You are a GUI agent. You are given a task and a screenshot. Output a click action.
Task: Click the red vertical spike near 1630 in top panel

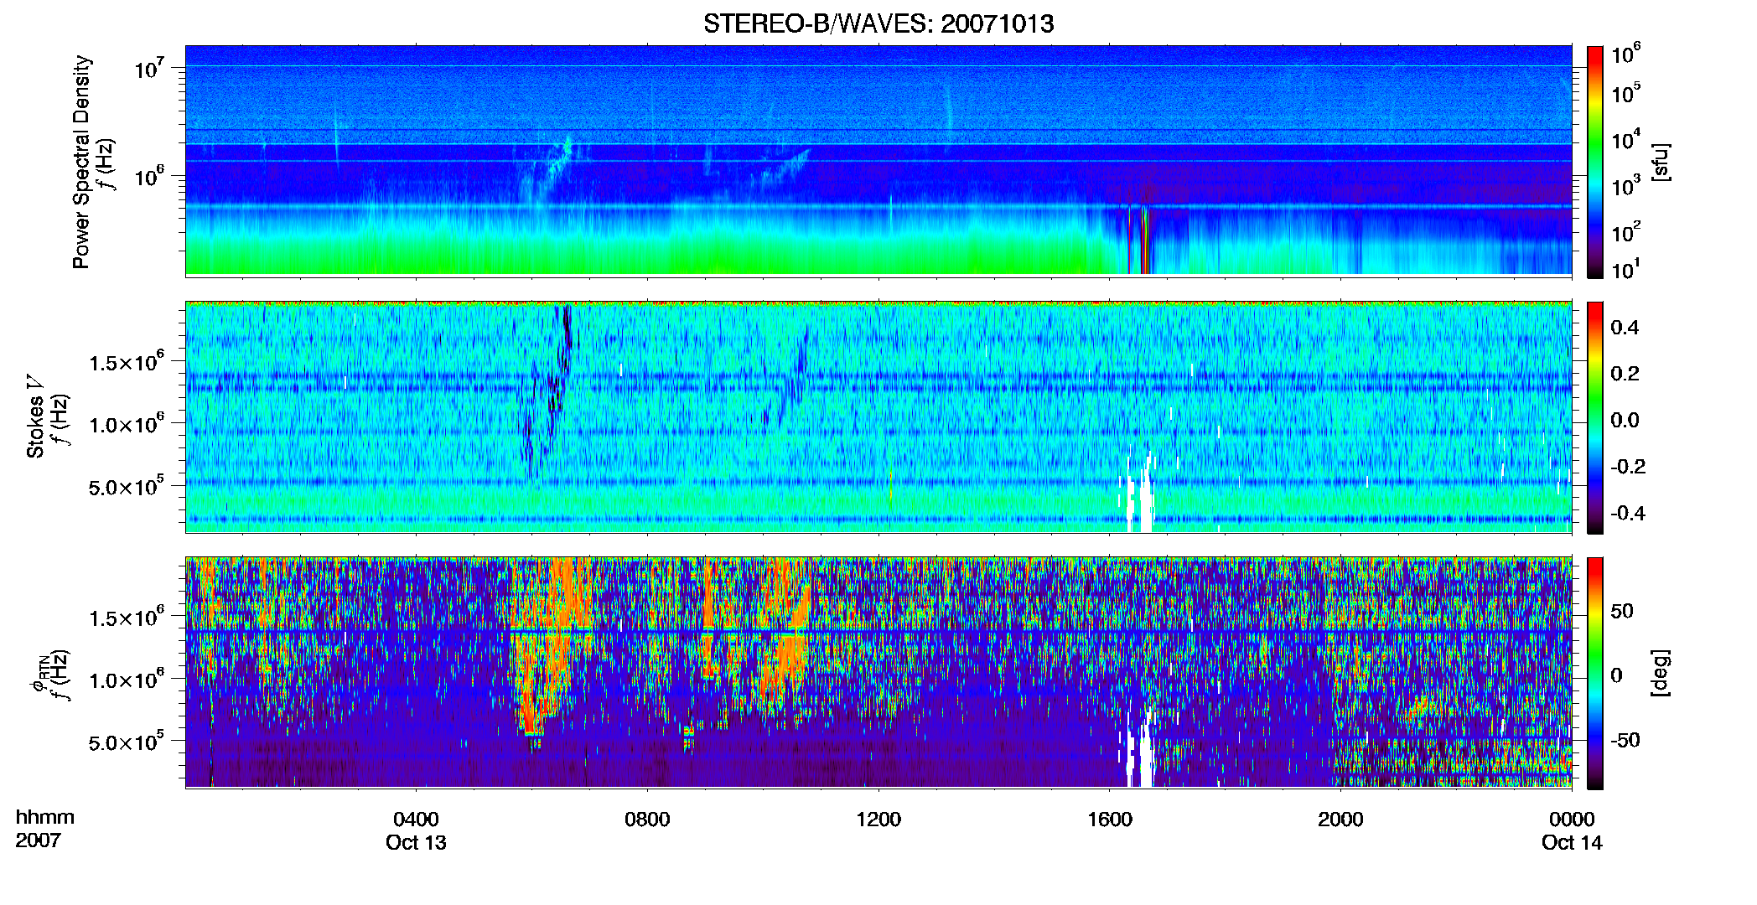(x=1144, y=240)
